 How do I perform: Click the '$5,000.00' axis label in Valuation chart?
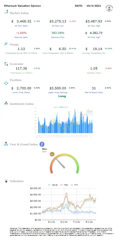(x=36, y=188)
